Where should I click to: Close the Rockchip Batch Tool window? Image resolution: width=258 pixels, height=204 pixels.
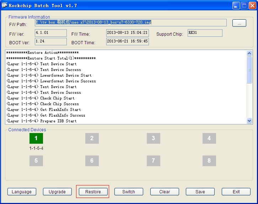pyautogui.click(x=252, y=6)
